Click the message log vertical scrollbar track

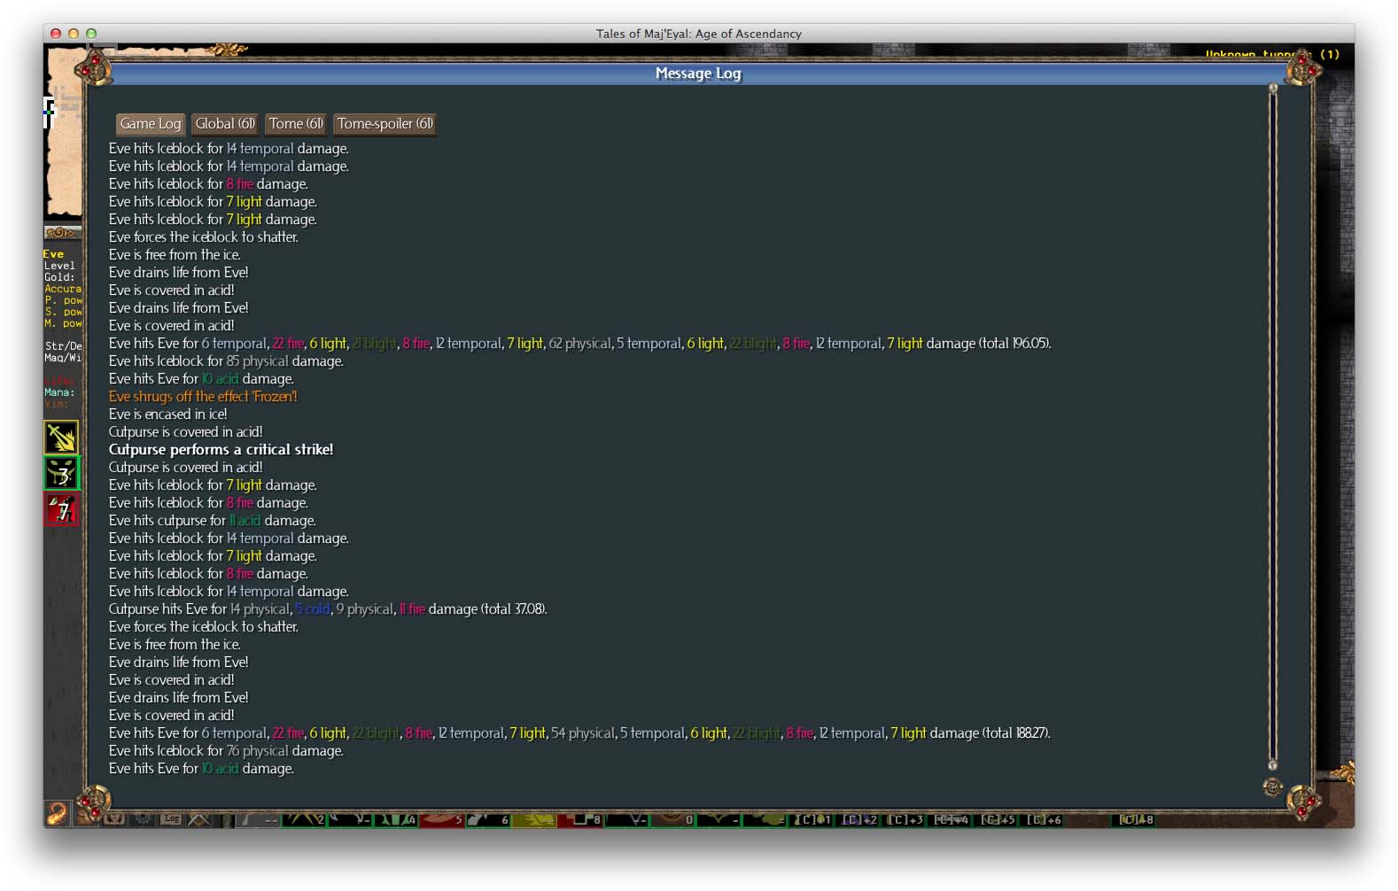1273,425
